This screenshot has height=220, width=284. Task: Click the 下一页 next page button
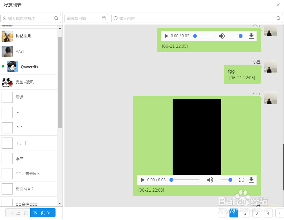(x=43, y=213)
